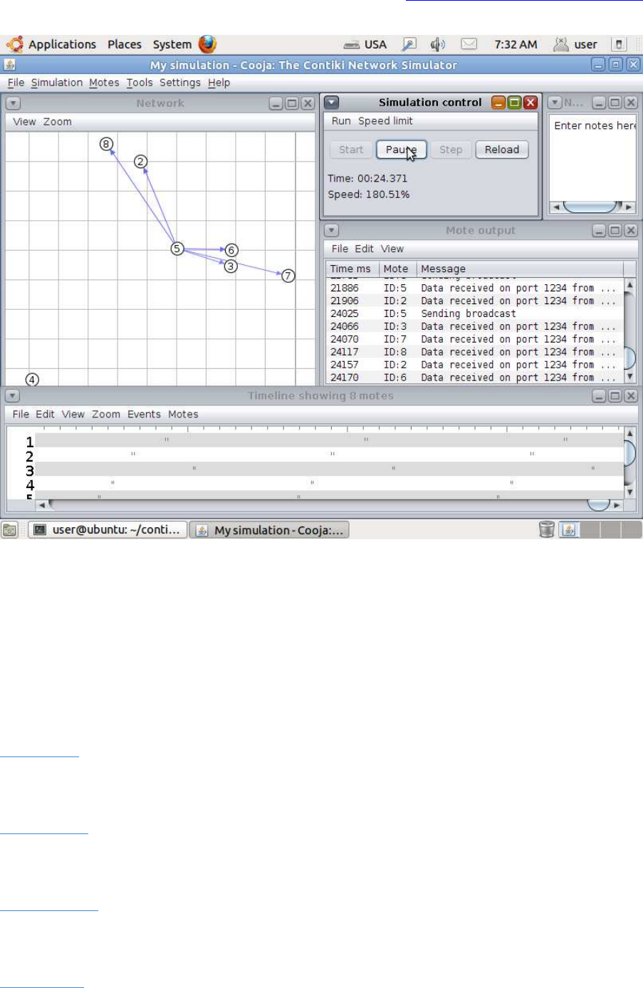
Task: Open the File menu in Cooja
Action: coord(16,83)
